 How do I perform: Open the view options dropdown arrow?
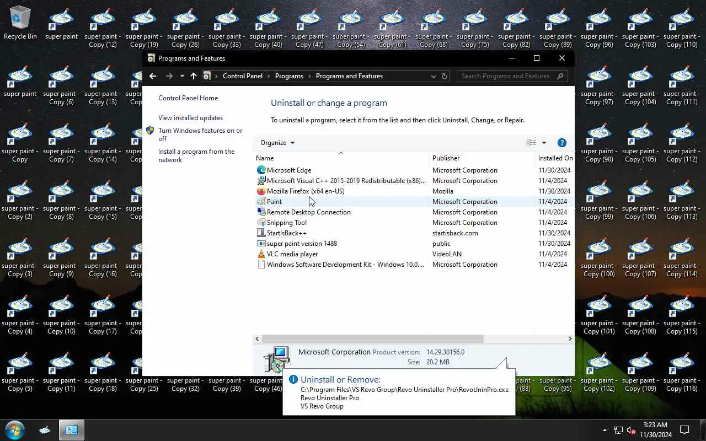pos(544,143)
